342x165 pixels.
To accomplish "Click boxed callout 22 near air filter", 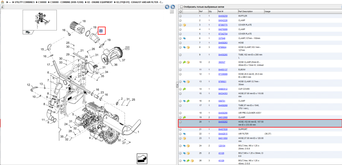I will coord(127,48).
